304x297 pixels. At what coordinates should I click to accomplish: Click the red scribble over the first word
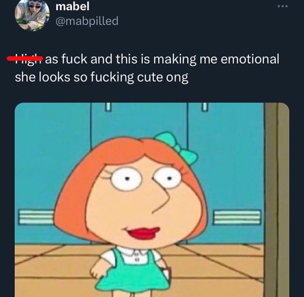point(26,59)
